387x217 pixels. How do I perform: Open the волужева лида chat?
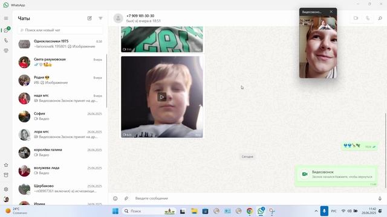click(60, 171)
